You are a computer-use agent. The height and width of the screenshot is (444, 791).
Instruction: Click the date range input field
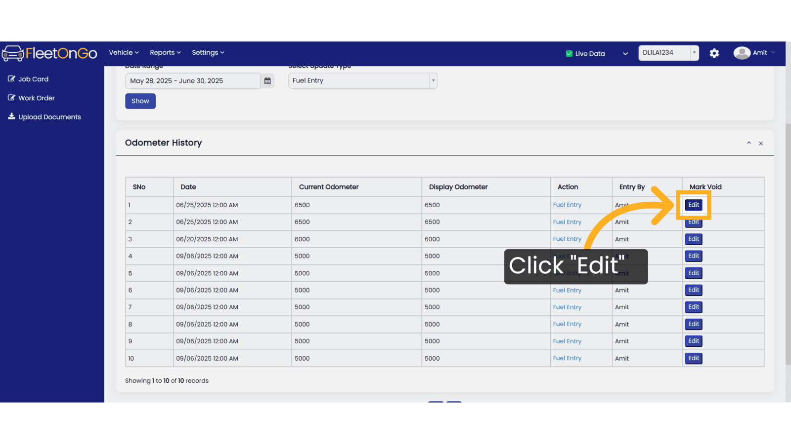point(193,81)
